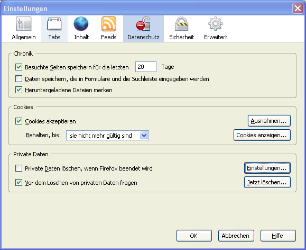Open cookie Ausnahmen dialog

coord(269,121)
